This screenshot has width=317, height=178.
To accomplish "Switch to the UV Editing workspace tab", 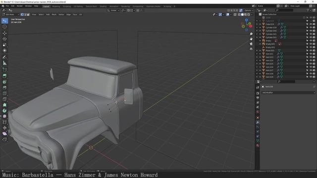I will (x=78, y=6).
